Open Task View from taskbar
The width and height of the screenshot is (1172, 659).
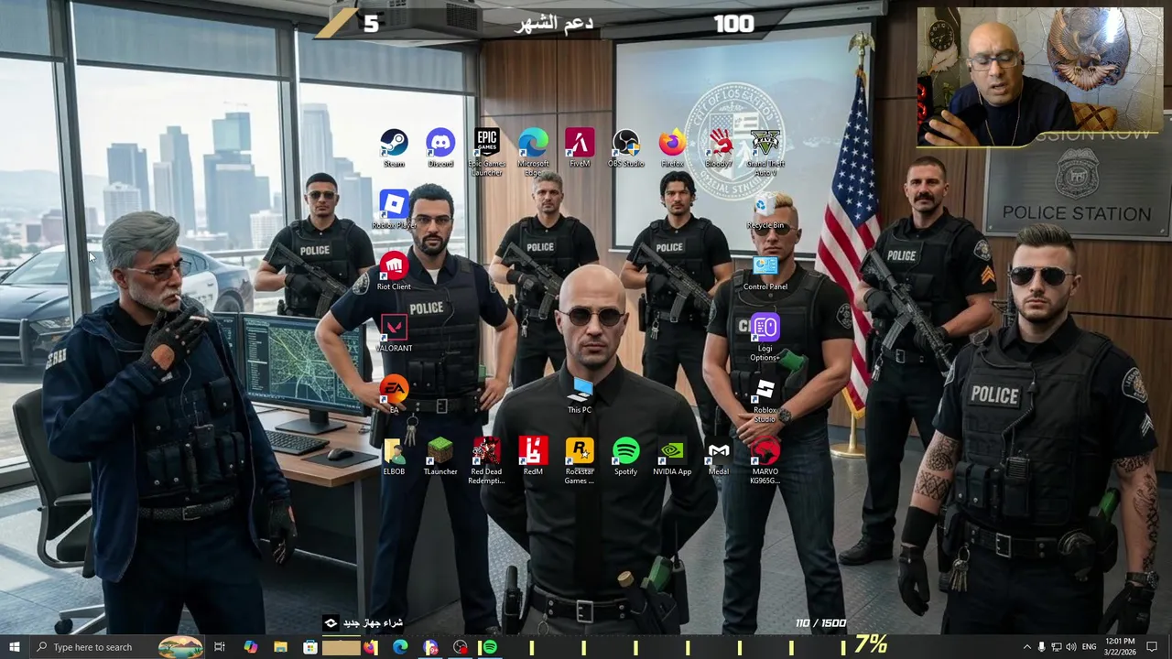pos(220,647)
